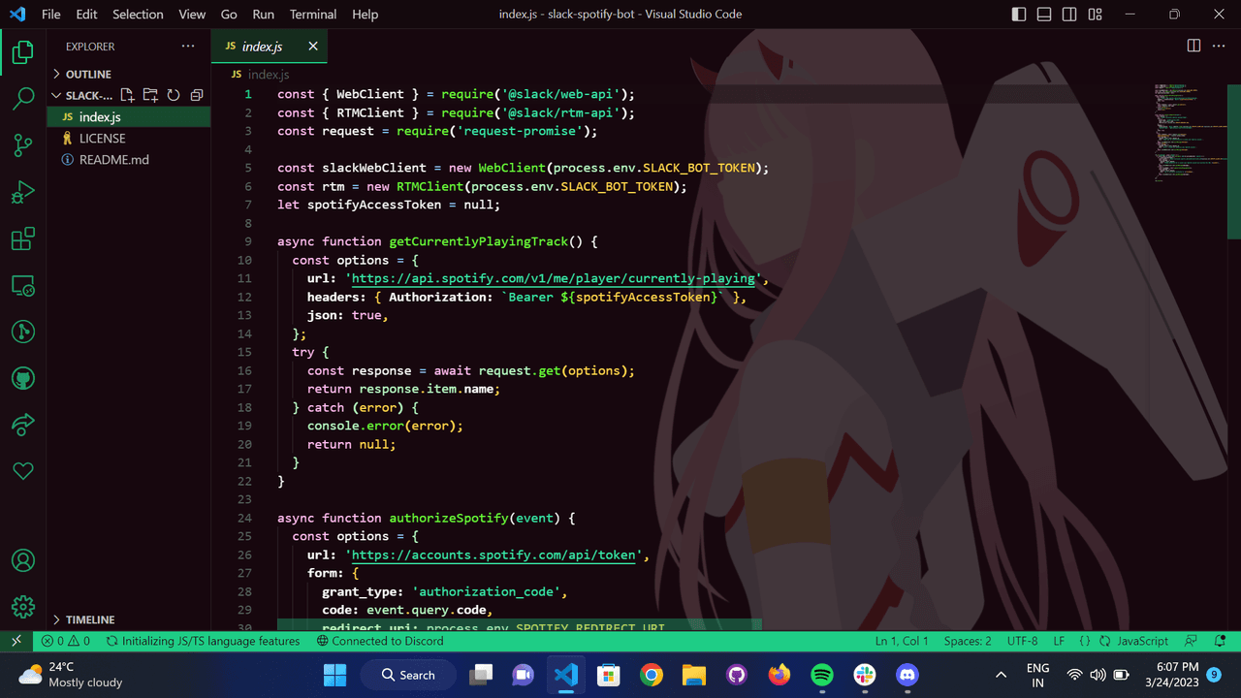Open the GitHub view in activity bar

(x=23, y=378)
